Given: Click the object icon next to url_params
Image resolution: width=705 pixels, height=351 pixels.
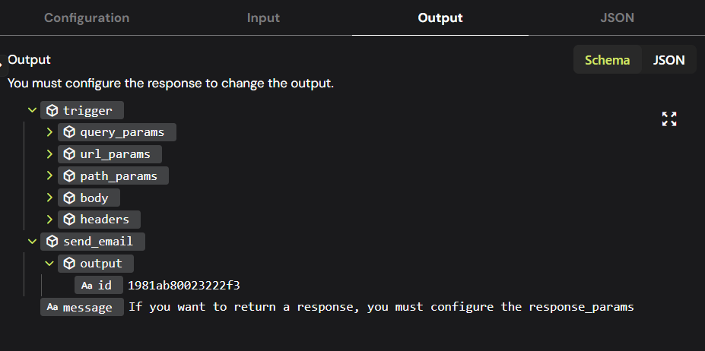Looking at the screenshot, I should pyautogui.click(x=69, y=154).
